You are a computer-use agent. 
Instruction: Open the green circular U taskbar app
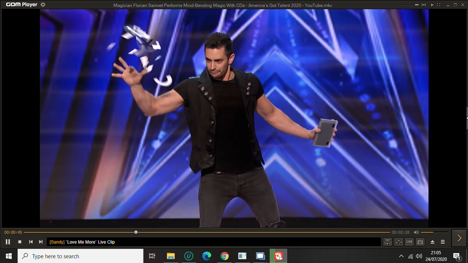(x=188, y=256)
